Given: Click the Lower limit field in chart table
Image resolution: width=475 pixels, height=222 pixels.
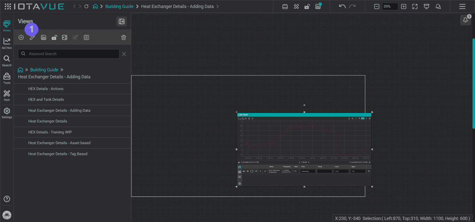Looking at the screenshot, I should point(341,171).
